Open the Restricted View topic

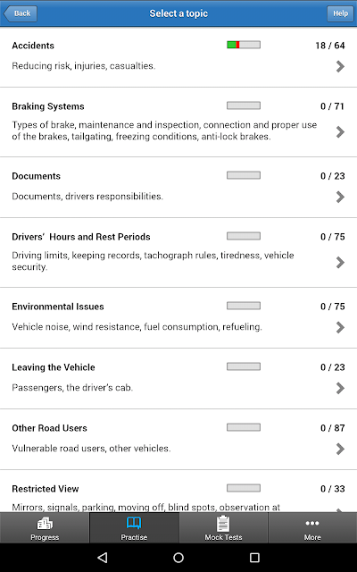coord(178,491)
